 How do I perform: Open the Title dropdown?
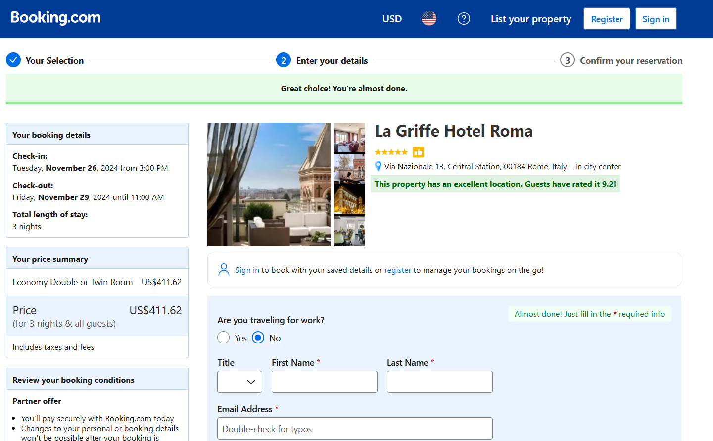coord(239,382)
